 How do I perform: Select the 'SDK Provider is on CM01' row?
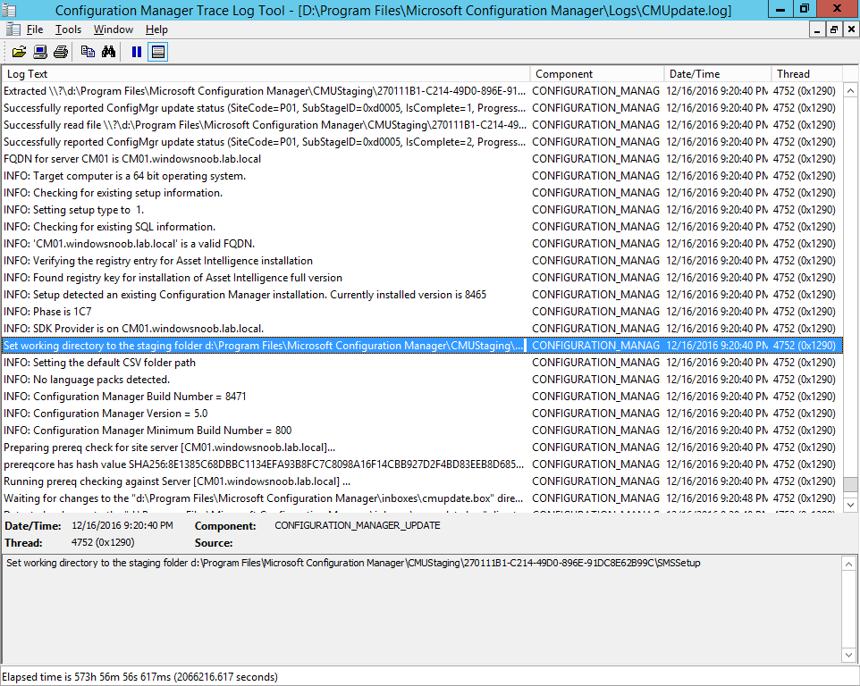point(422,329)
